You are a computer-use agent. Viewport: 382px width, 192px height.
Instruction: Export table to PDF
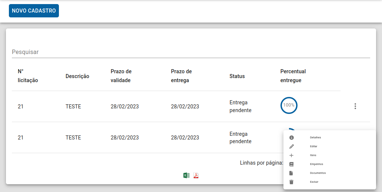196,175
